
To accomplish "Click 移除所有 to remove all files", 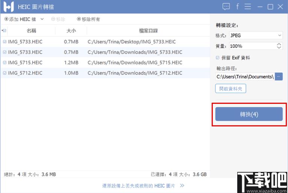I will coord(88,19).
